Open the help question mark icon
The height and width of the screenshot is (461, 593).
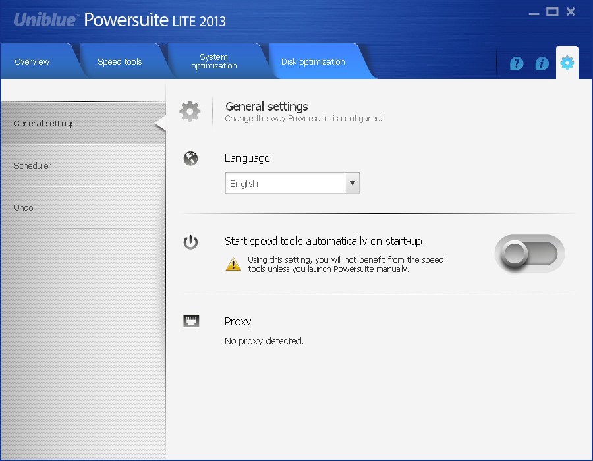(x=516, y=63)
